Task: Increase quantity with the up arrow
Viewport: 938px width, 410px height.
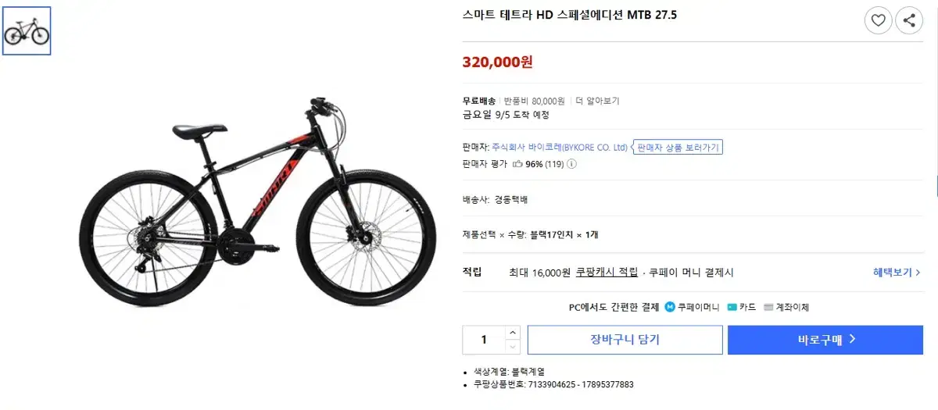Action: pos(512,333)
